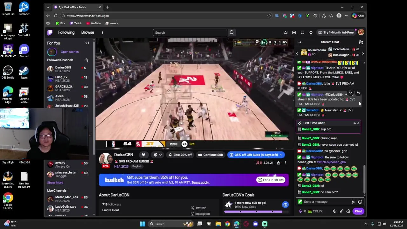Screen dimensions: 407x229
Task: Click the new subs goal progress bar
Action: (x=256, y=212)
